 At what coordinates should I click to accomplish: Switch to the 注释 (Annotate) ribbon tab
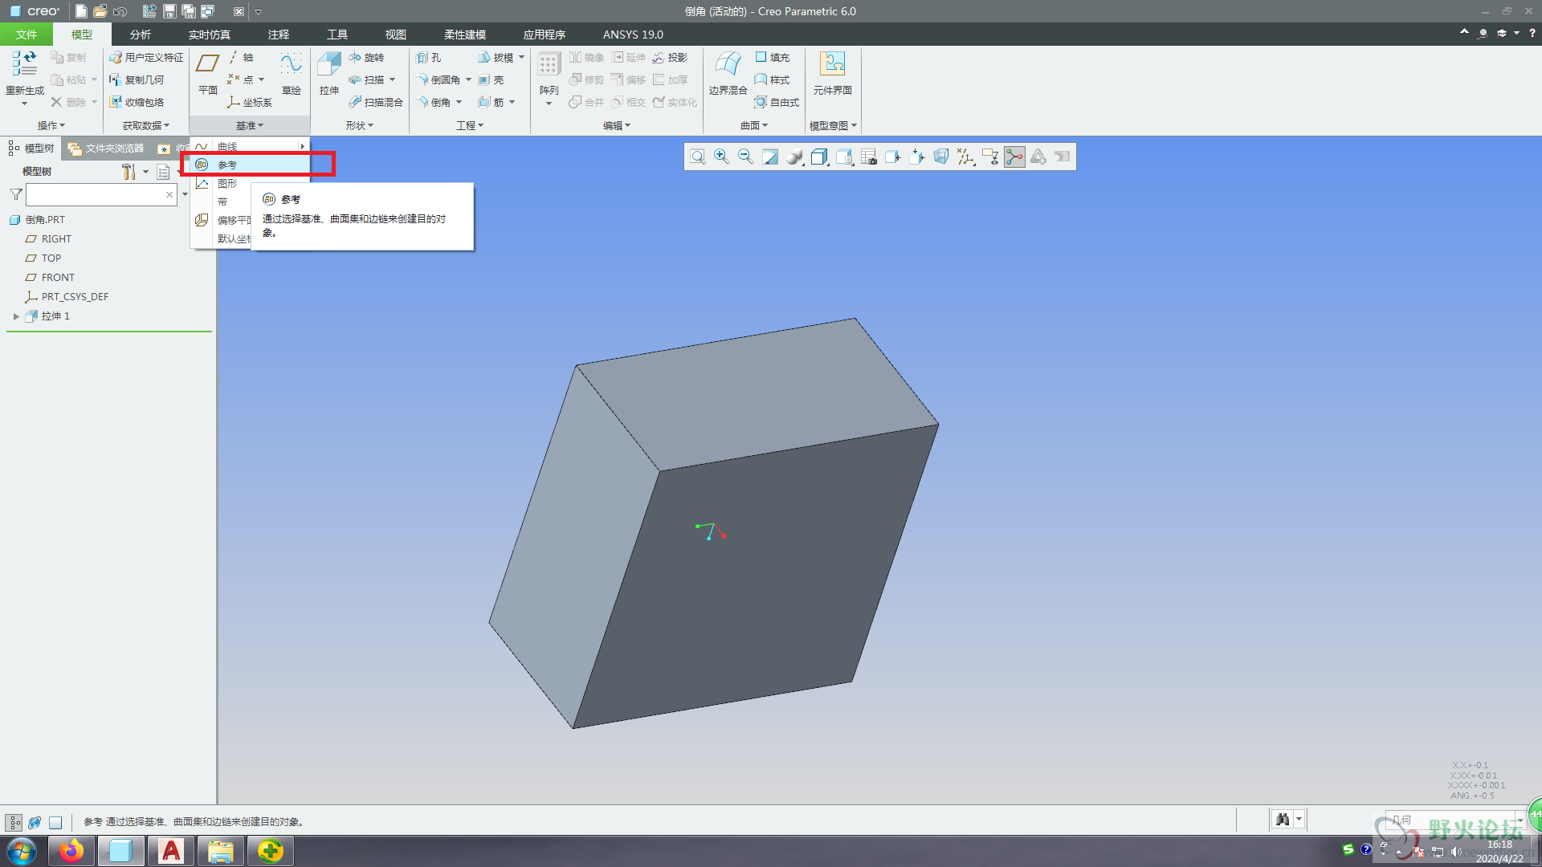coord(278,35)
